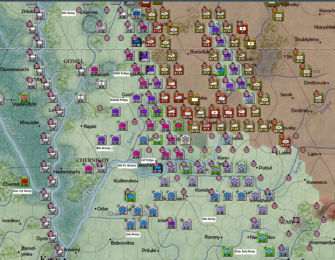Screen dimensions: 335x260
Task: Select the pink 11-40 motorized counter
Action: tap(143, 84)
